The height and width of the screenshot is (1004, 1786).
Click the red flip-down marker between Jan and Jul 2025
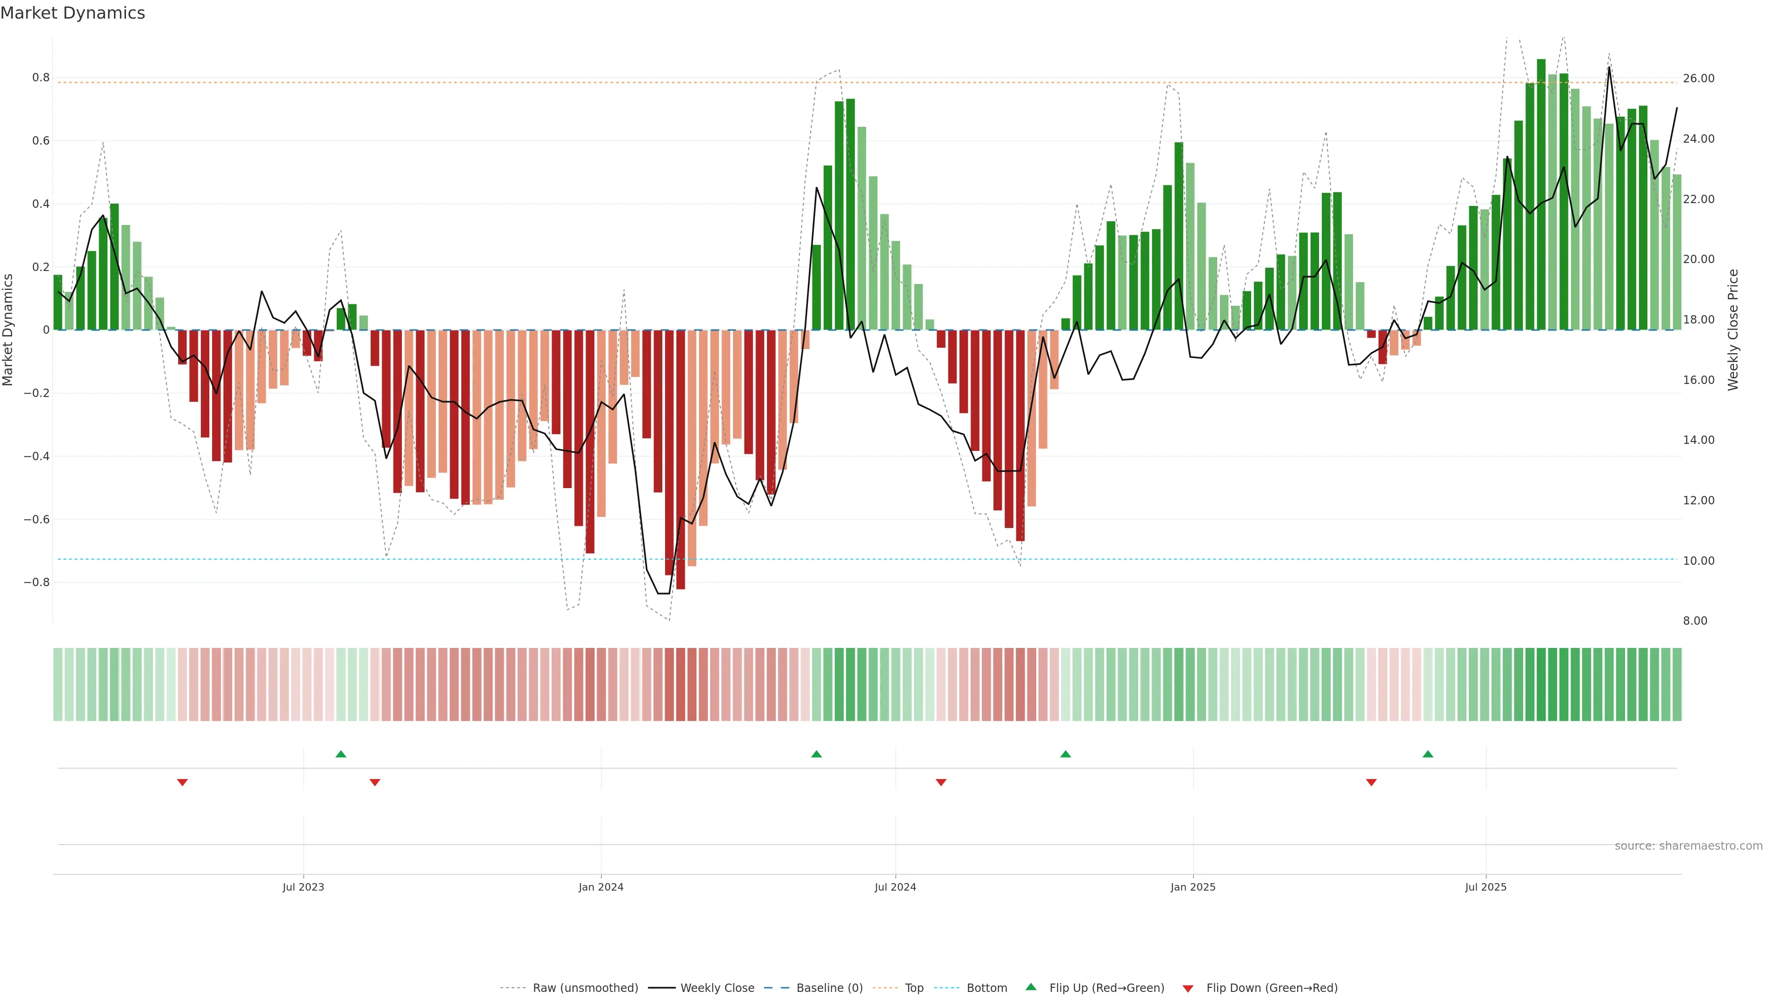coord(1371,782)
